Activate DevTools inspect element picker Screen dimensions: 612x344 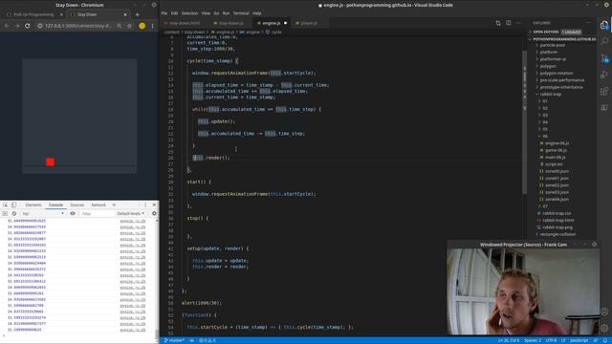click(5, 204)
